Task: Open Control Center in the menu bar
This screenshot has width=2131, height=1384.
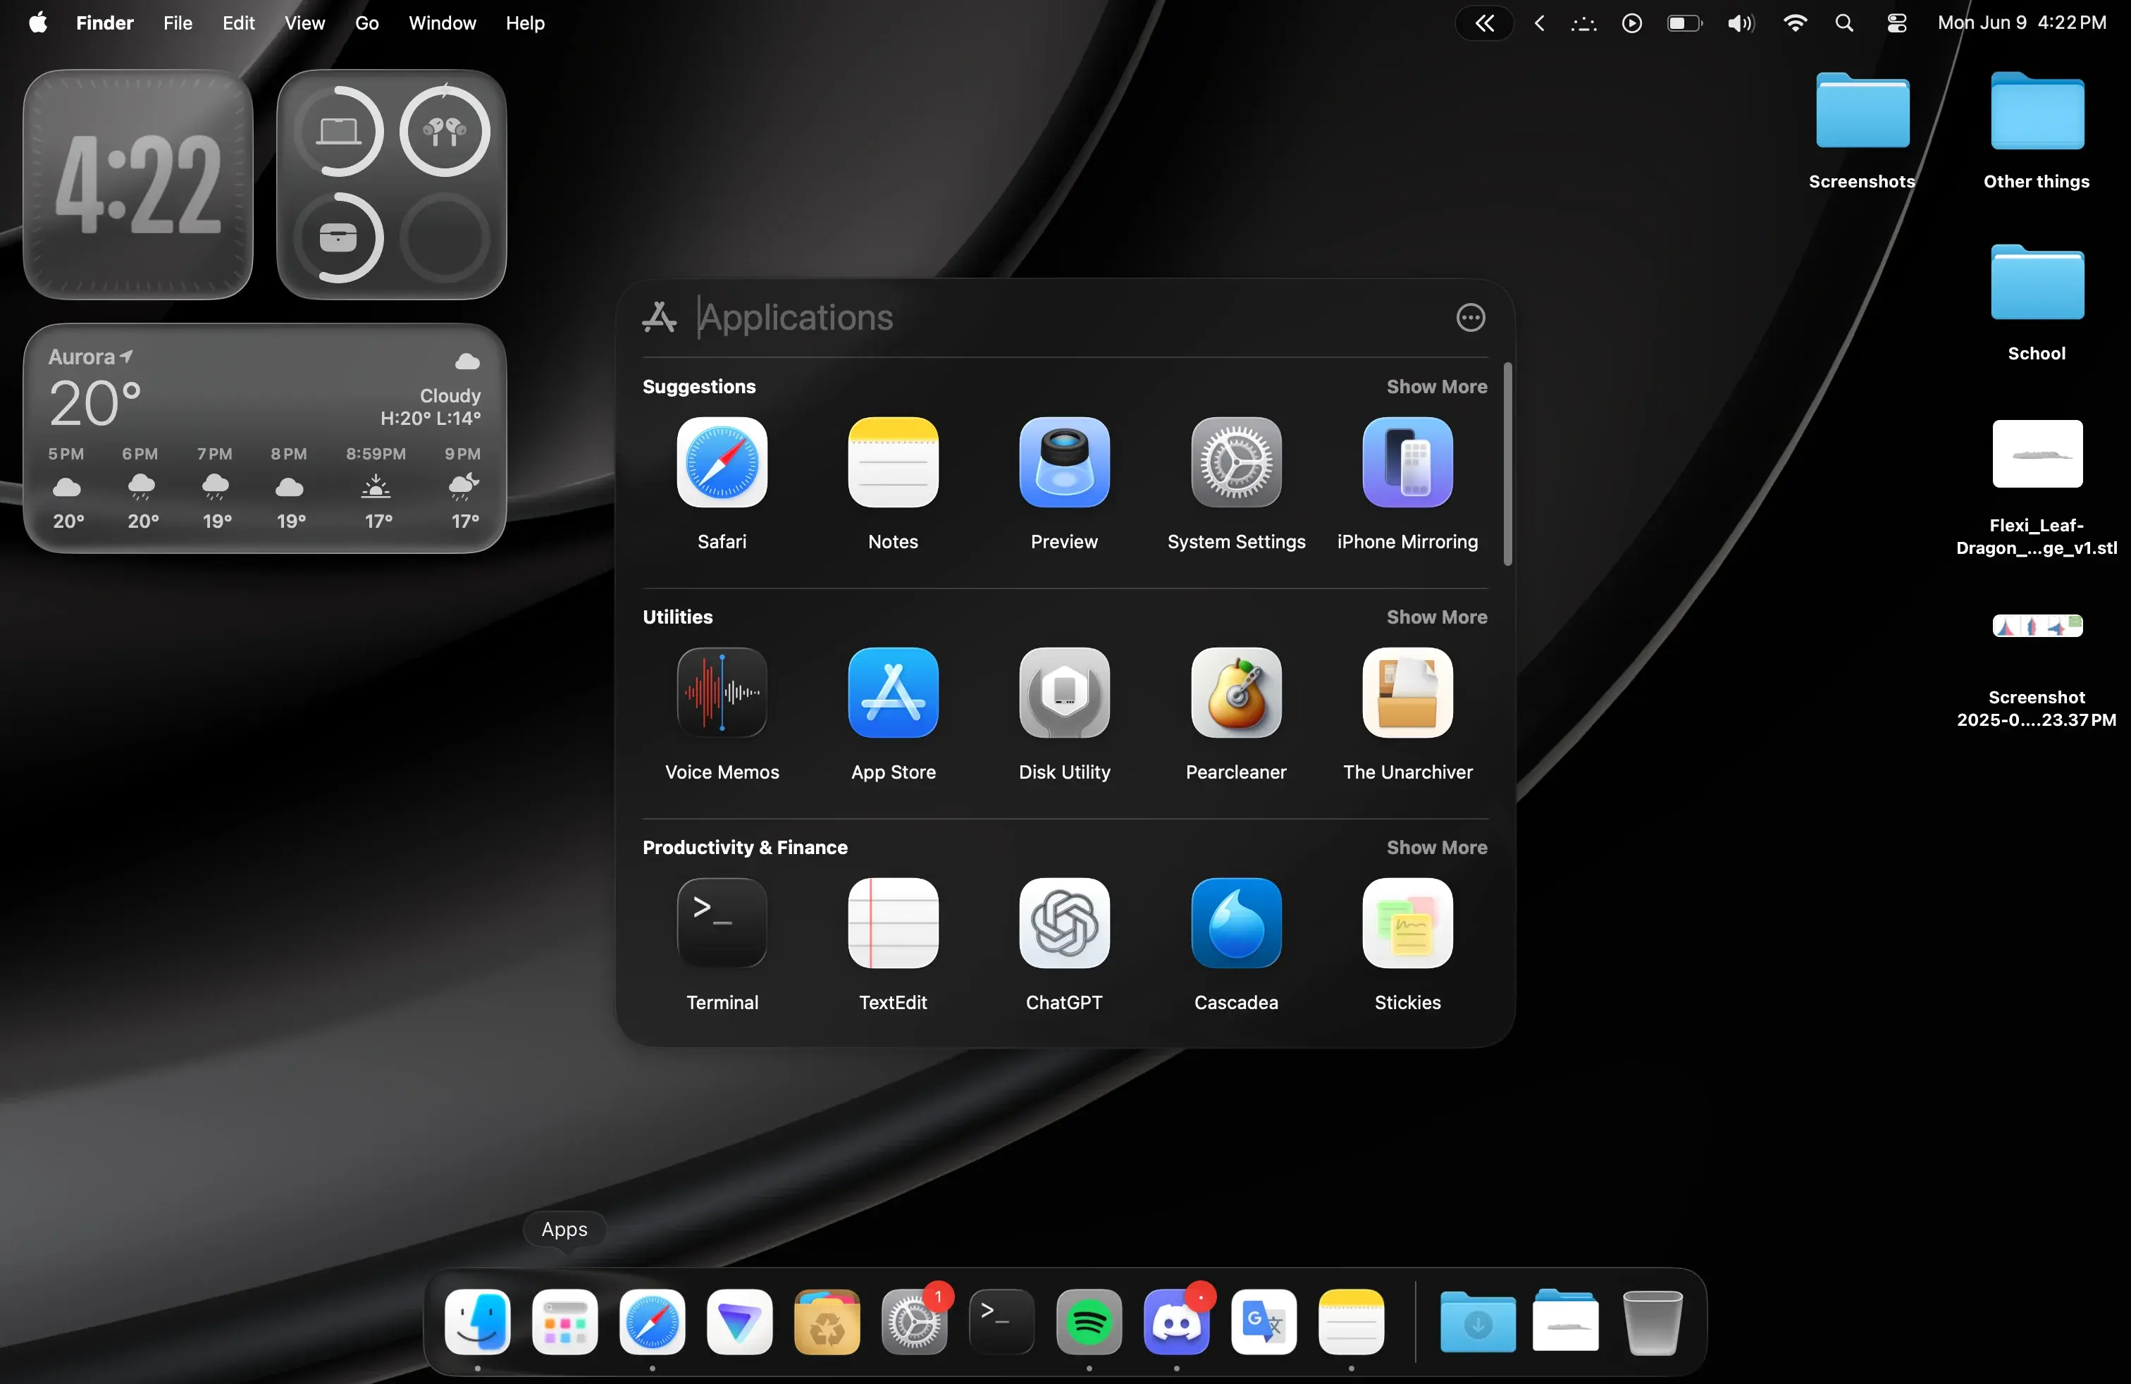Action: 1896,23
